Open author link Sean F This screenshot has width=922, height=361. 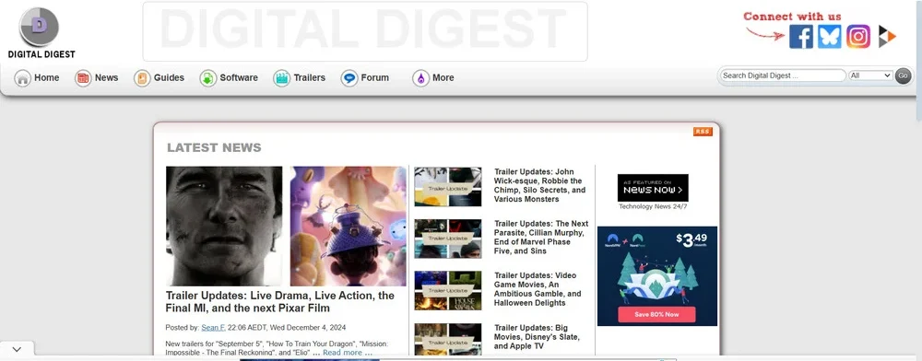(x=213, y=328)
